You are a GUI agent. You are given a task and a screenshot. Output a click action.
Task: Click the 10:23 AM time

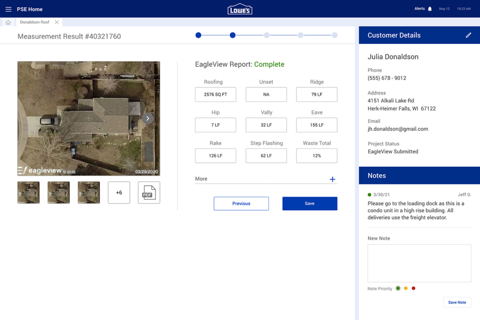(x=464, y=9)
